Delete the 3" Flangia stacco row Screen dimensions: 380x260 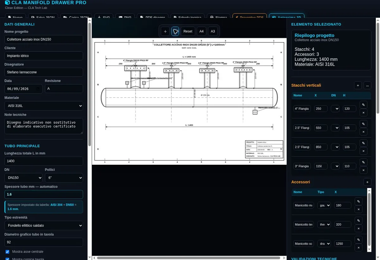[x=364, y=170]
